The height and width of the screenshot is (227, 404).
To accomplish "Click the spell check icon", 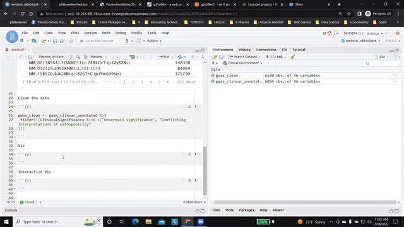I will [71, 57].
